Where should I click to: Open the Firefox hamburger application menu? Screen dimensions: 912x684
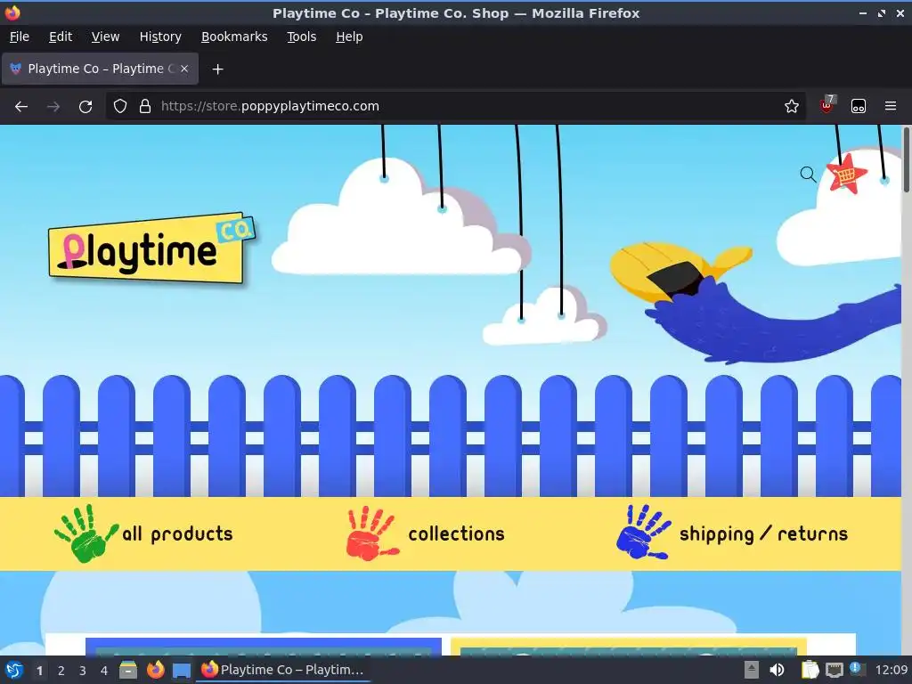point(891,107)
